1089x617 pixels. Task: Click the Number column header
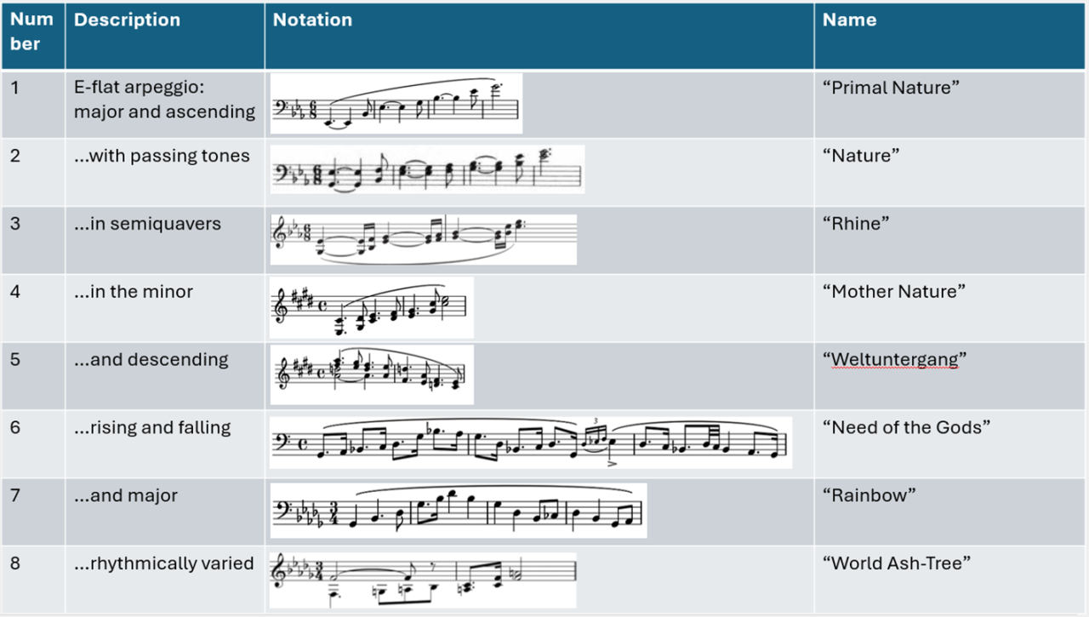click(33, 36)
